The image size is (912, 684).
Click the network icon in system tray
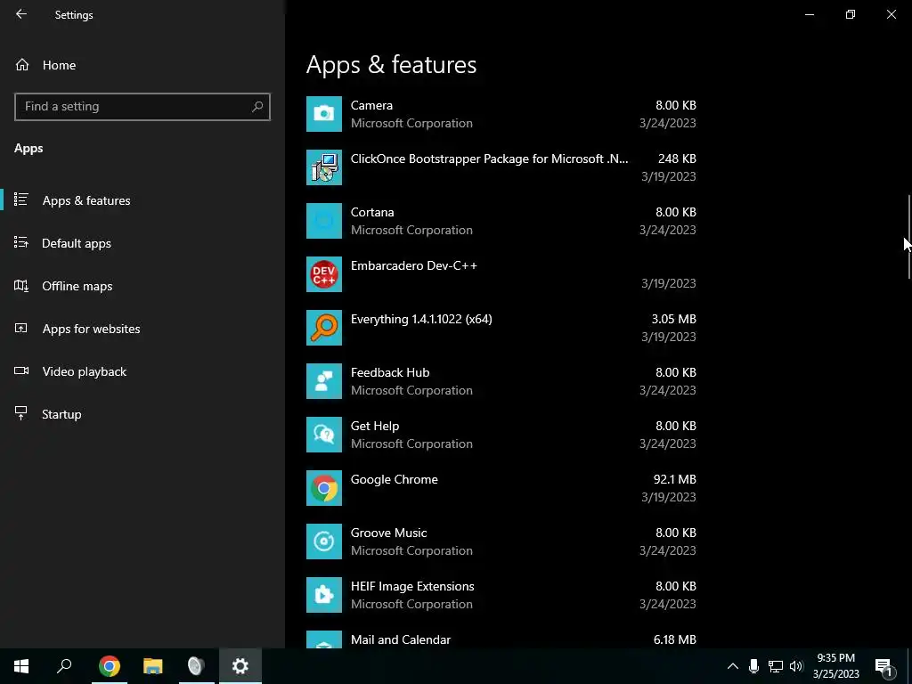[x=776, y=666]
